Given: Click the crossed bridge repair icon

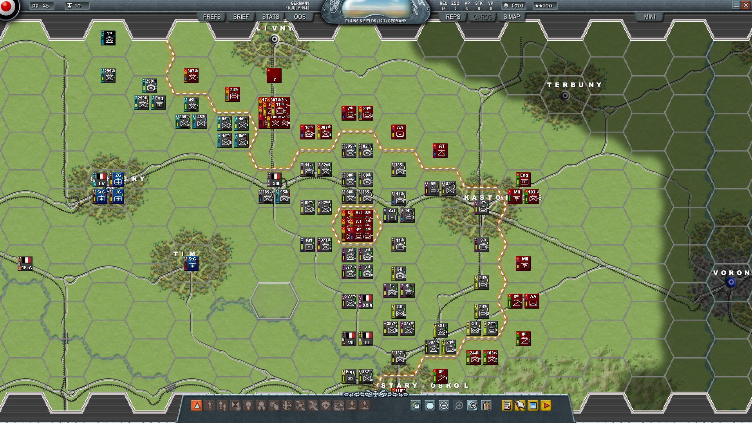Looking at the screenshot, I should point(313,406).
